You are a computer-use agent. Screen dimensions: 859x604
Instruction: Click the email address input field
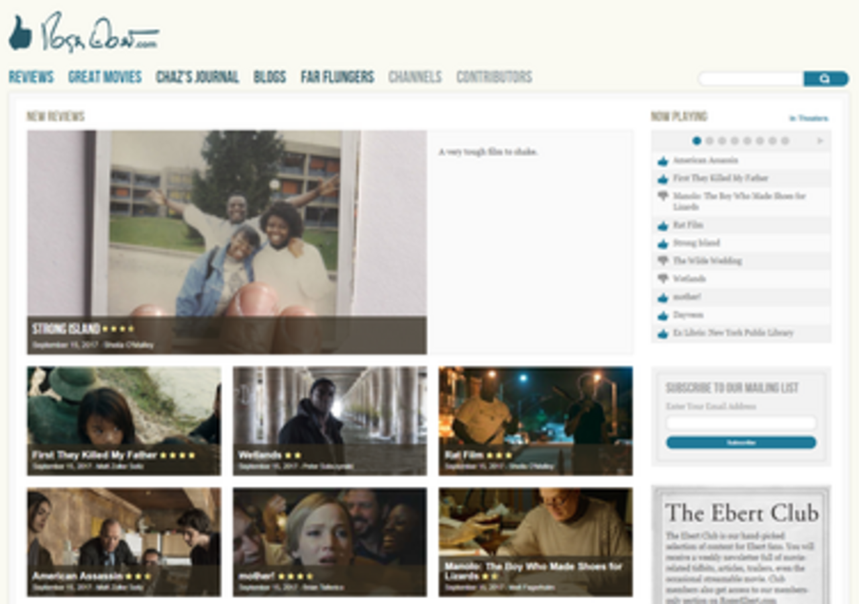(741, 423)
